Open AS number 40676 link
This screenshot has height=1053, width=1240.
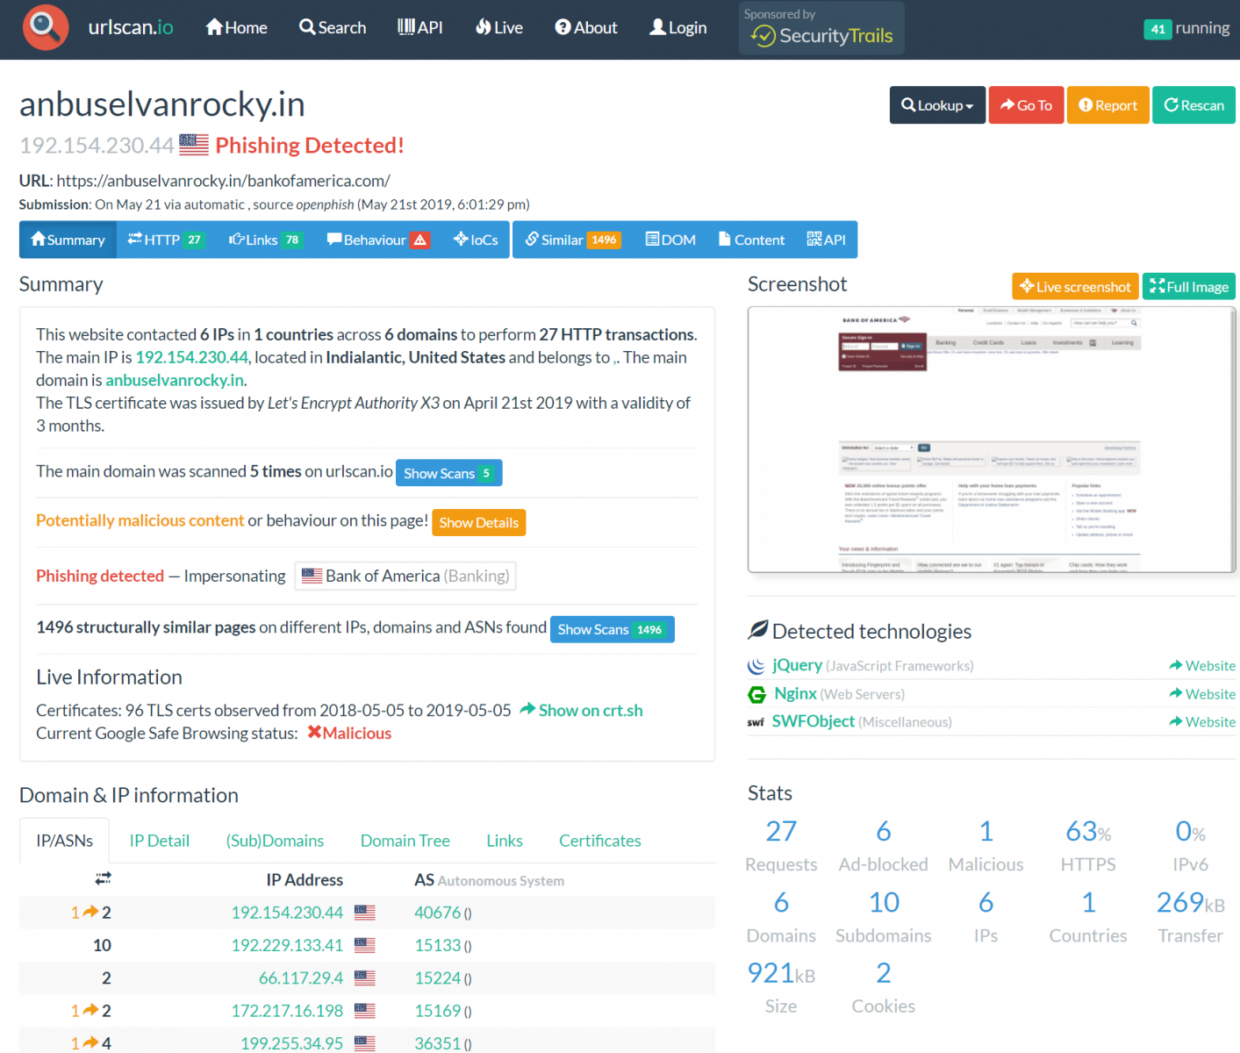(437, 913)
